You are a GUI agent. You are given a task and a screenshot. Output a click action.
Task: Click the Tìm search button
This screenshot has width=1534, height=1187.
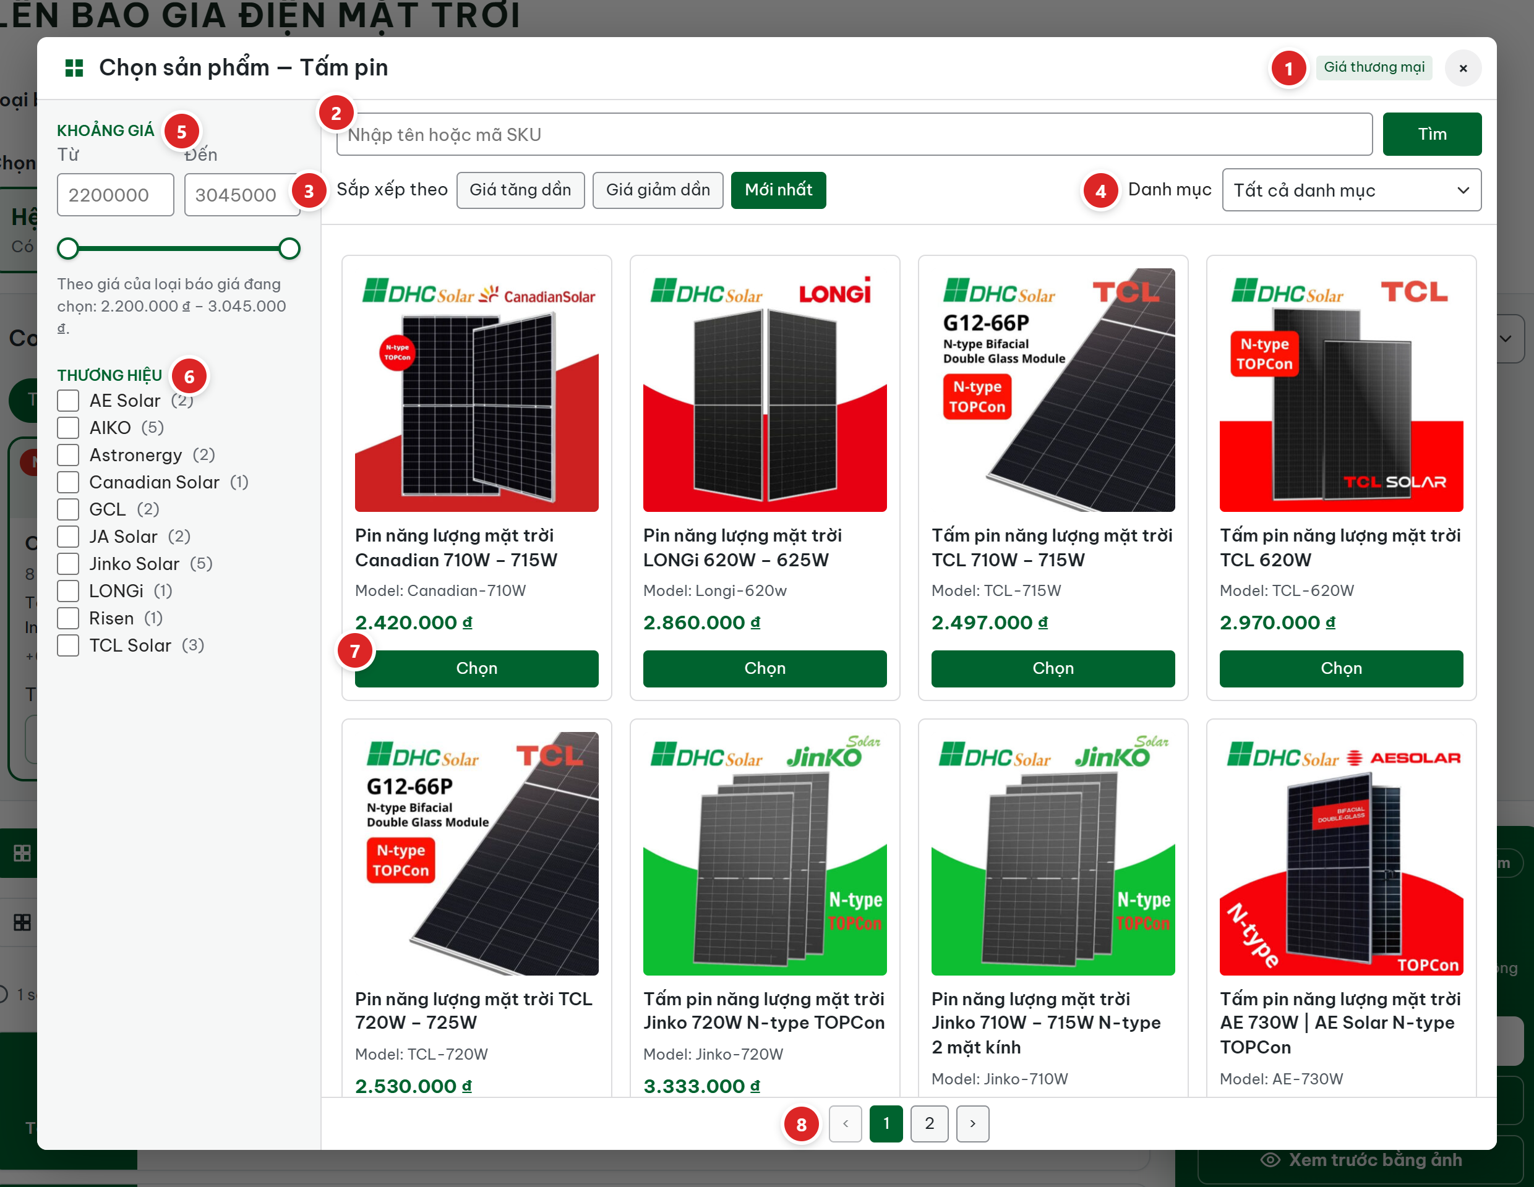[x=1431, y=134]
